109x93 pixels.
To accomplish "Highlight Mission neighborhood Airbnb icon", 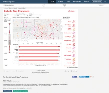I will coord(74,22).
